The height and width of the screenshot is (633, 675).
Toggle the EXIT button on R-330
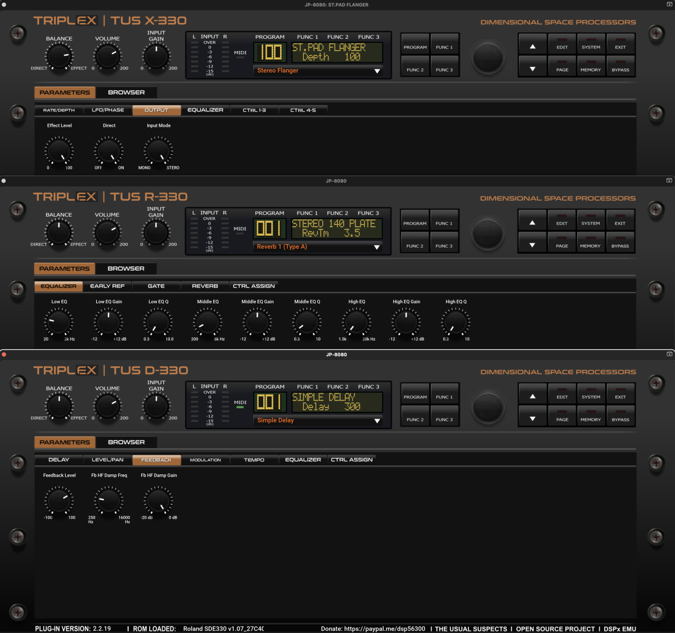coord(620,220)
